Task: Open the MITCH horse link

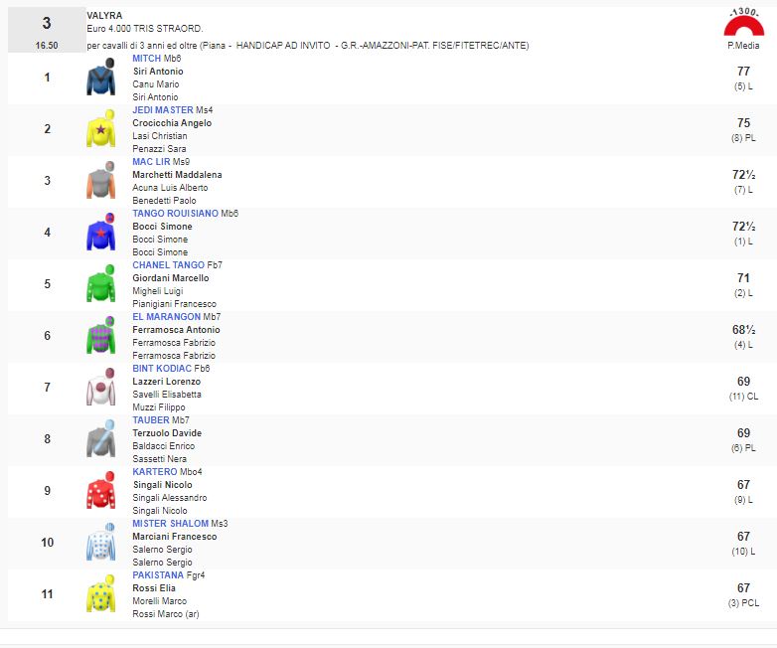Action: (x=146, y=59)
